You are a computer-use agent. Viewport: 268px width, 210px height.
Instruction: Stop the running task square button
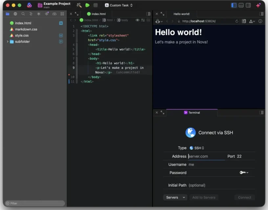coord(96,5)
